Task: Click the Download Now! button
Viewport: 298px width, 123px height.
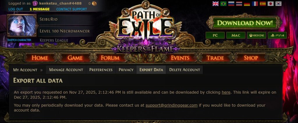Action: click(244, 23)
